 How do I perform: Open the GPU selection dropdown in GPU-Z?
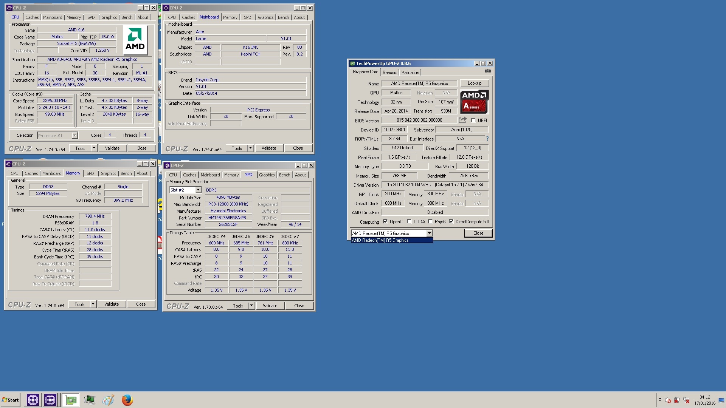(x=429, y=233)
